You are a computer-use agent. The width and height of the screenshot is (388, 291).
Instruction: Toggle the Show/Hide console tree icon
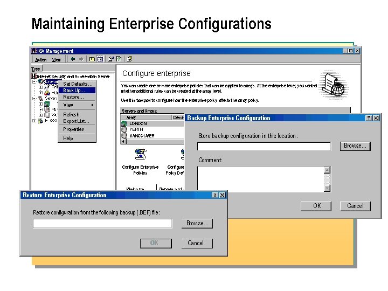[100, 59]
